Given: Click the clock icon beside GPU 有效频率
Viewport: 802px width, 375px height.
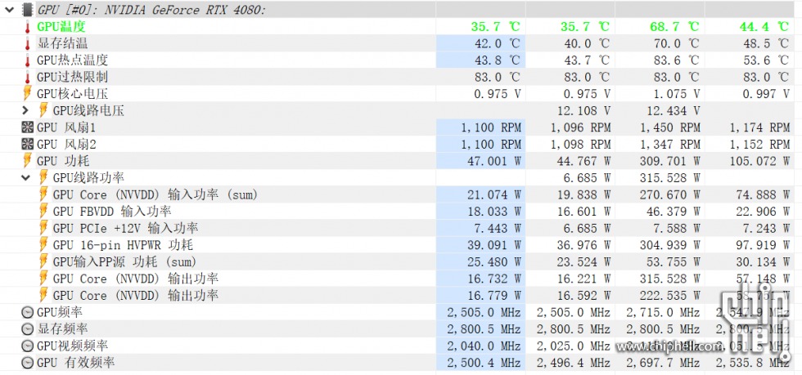Looking at the screenshot, I should point(28,363).
